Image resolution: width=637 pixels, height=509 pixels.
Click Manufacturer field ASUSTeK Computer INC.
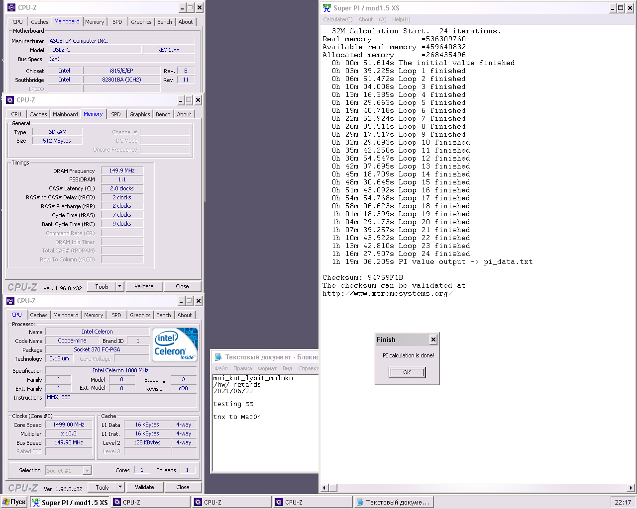click(121, 41)
